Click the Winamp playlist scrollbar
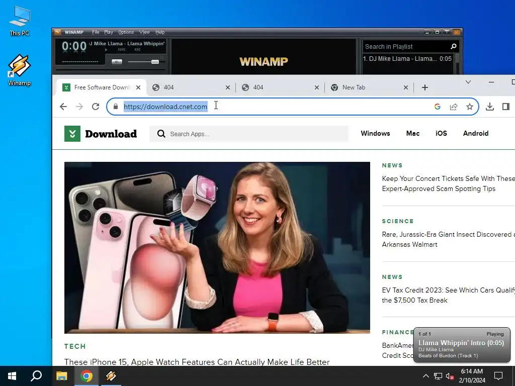Image resolution: width=515 pixels, height=386 pixels. pos(457,64)
